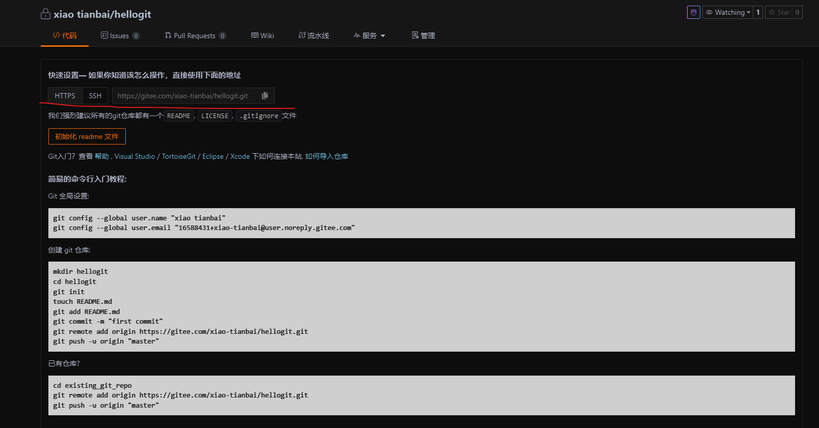Star the hellogit repository
This screenshot has height=428, width=819.
(779, 12)
